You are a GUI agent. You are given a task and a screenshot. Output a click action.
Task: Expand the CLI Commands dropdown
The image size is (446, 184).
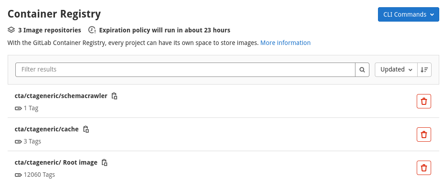pos(409,14)
